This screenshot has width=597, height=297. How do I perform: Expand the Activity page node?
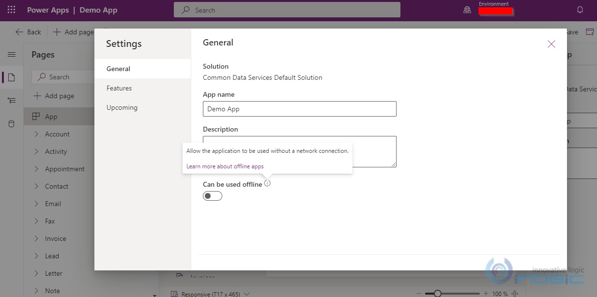(x=36, y=151)
